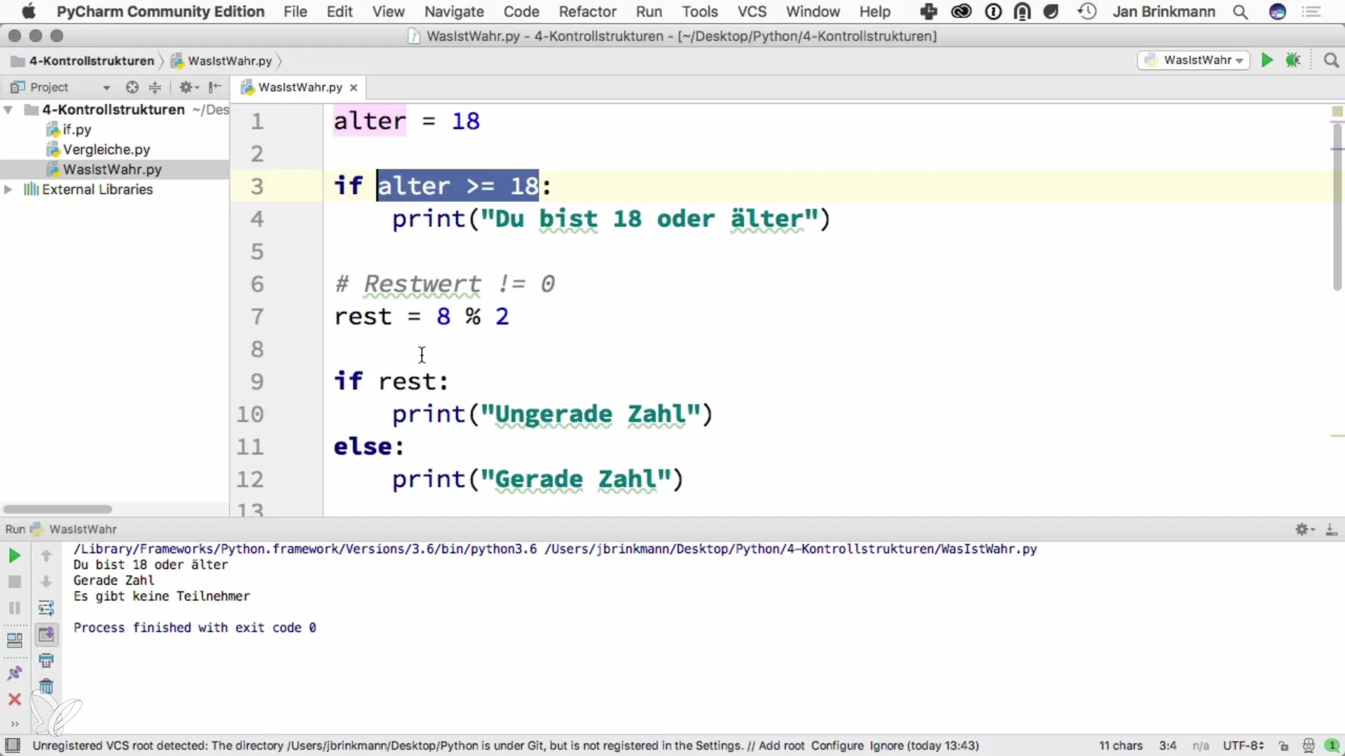
Task: Open the VCS menu
Action: [752, 11]
